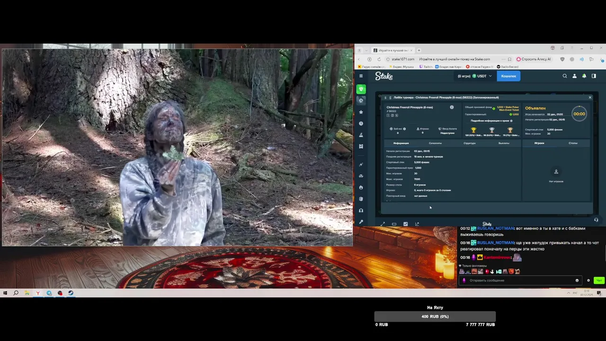Select the green shield sidebar icon
This screenshot has height=341, width=606.
coord(361,89)
